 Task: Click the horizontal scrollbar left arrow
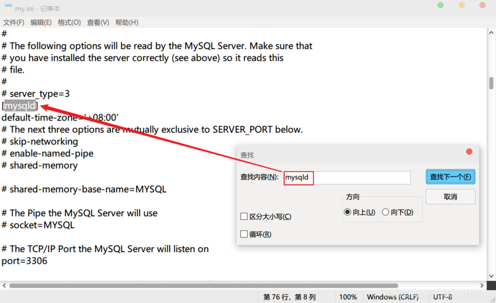4,285
